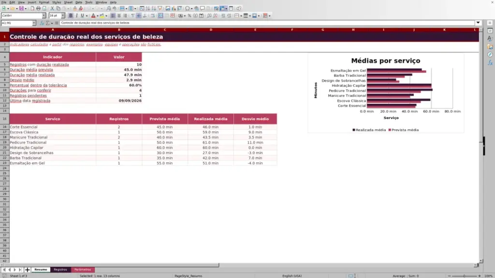495x278 pixels.
Task: Apply font color red swatch
Action: pyautogui.click(x=93, y=15)
